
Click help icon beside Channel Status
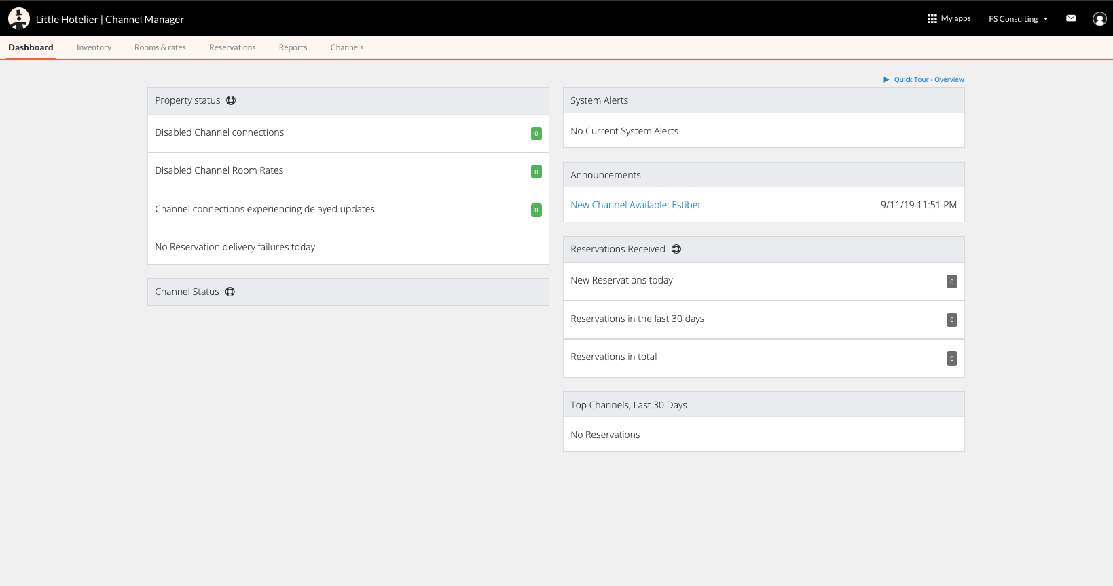coord(230,292)
